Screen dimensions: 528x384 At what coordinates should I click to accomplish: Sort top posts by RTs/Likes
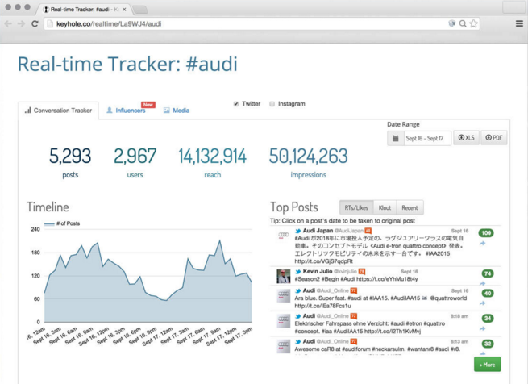tap(356, 207)
